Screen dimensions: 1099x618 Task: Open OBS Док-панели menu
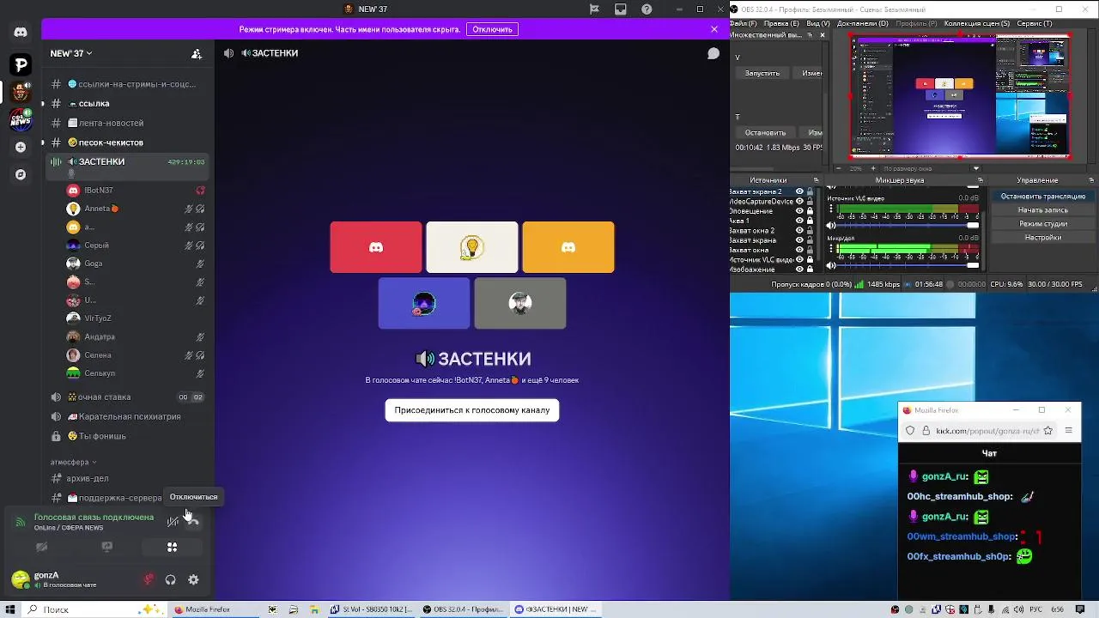point(863,23)
